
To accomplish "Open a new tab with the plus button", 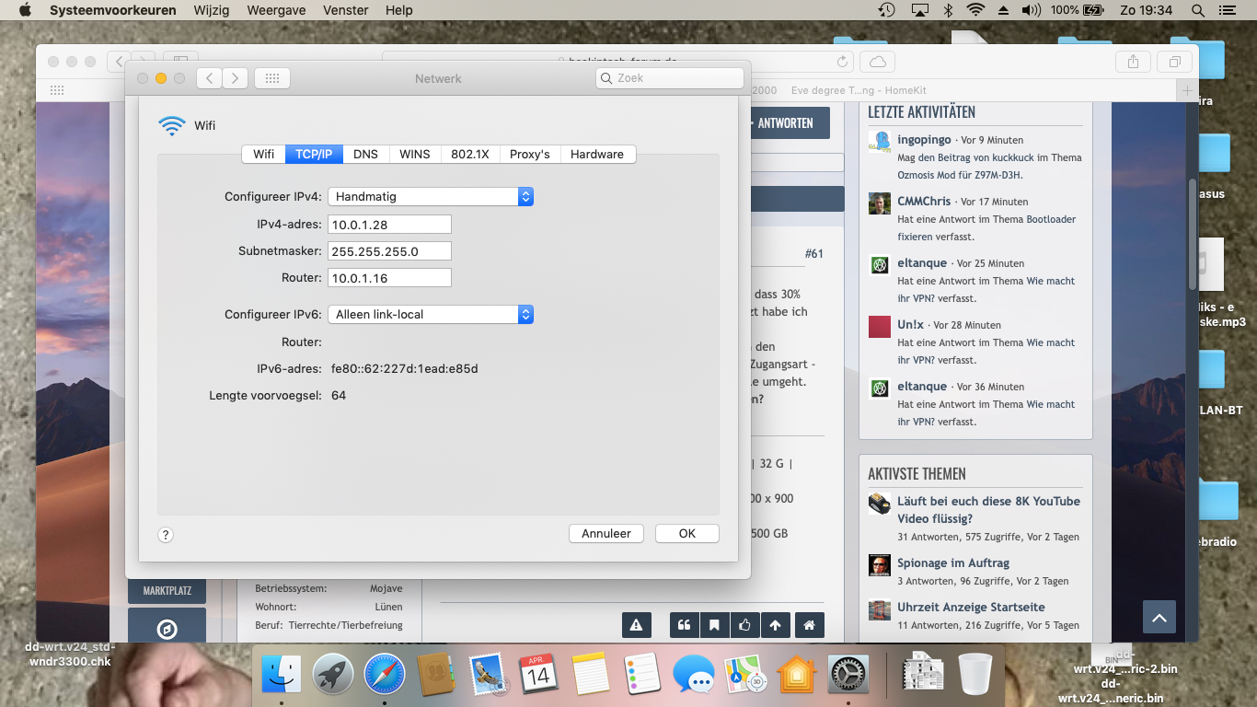I will point(1187,90).
